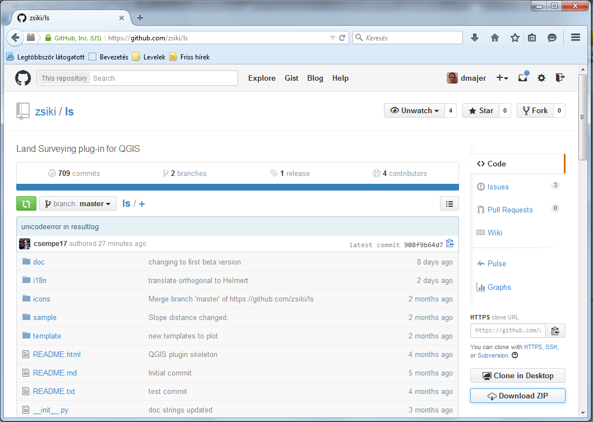Open Firefox hamburger menu
Screen dimensions: 593x422
click(x=575, y=38)
